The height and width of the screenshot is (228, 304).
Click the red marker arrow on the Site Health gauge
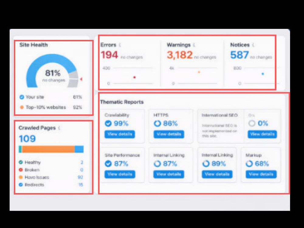[81, 79]
